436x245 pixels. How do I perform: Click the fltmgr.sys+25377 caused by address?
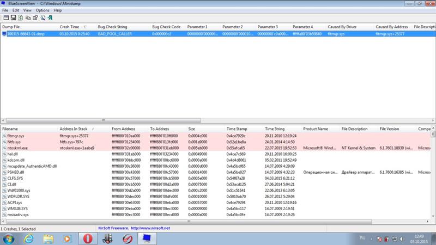390,34
